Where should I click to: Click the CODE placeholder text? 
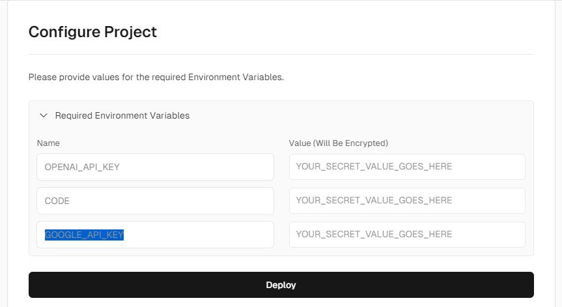[x=57, y=201]
